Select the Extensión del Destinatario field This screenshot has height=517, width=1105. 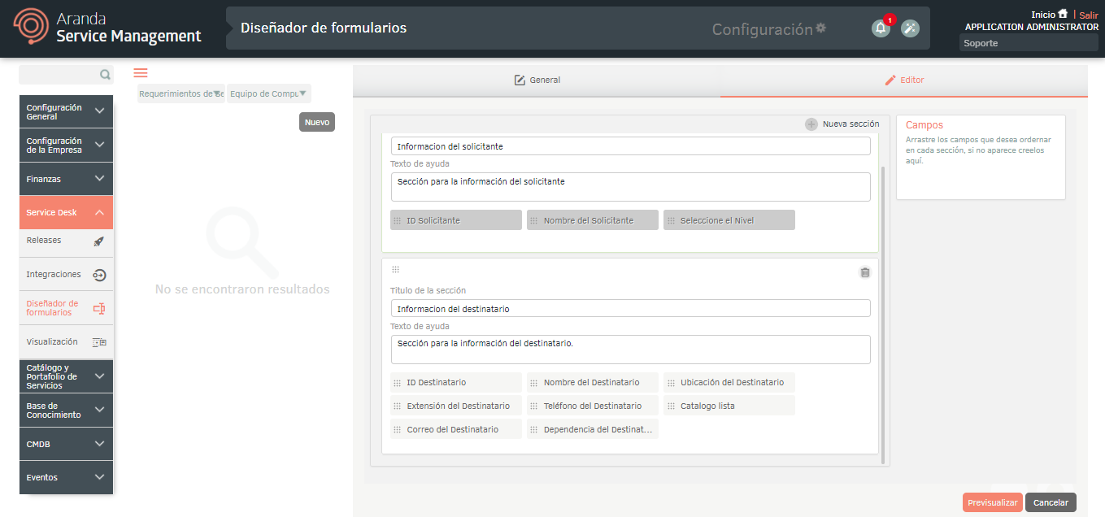[455, 406]
